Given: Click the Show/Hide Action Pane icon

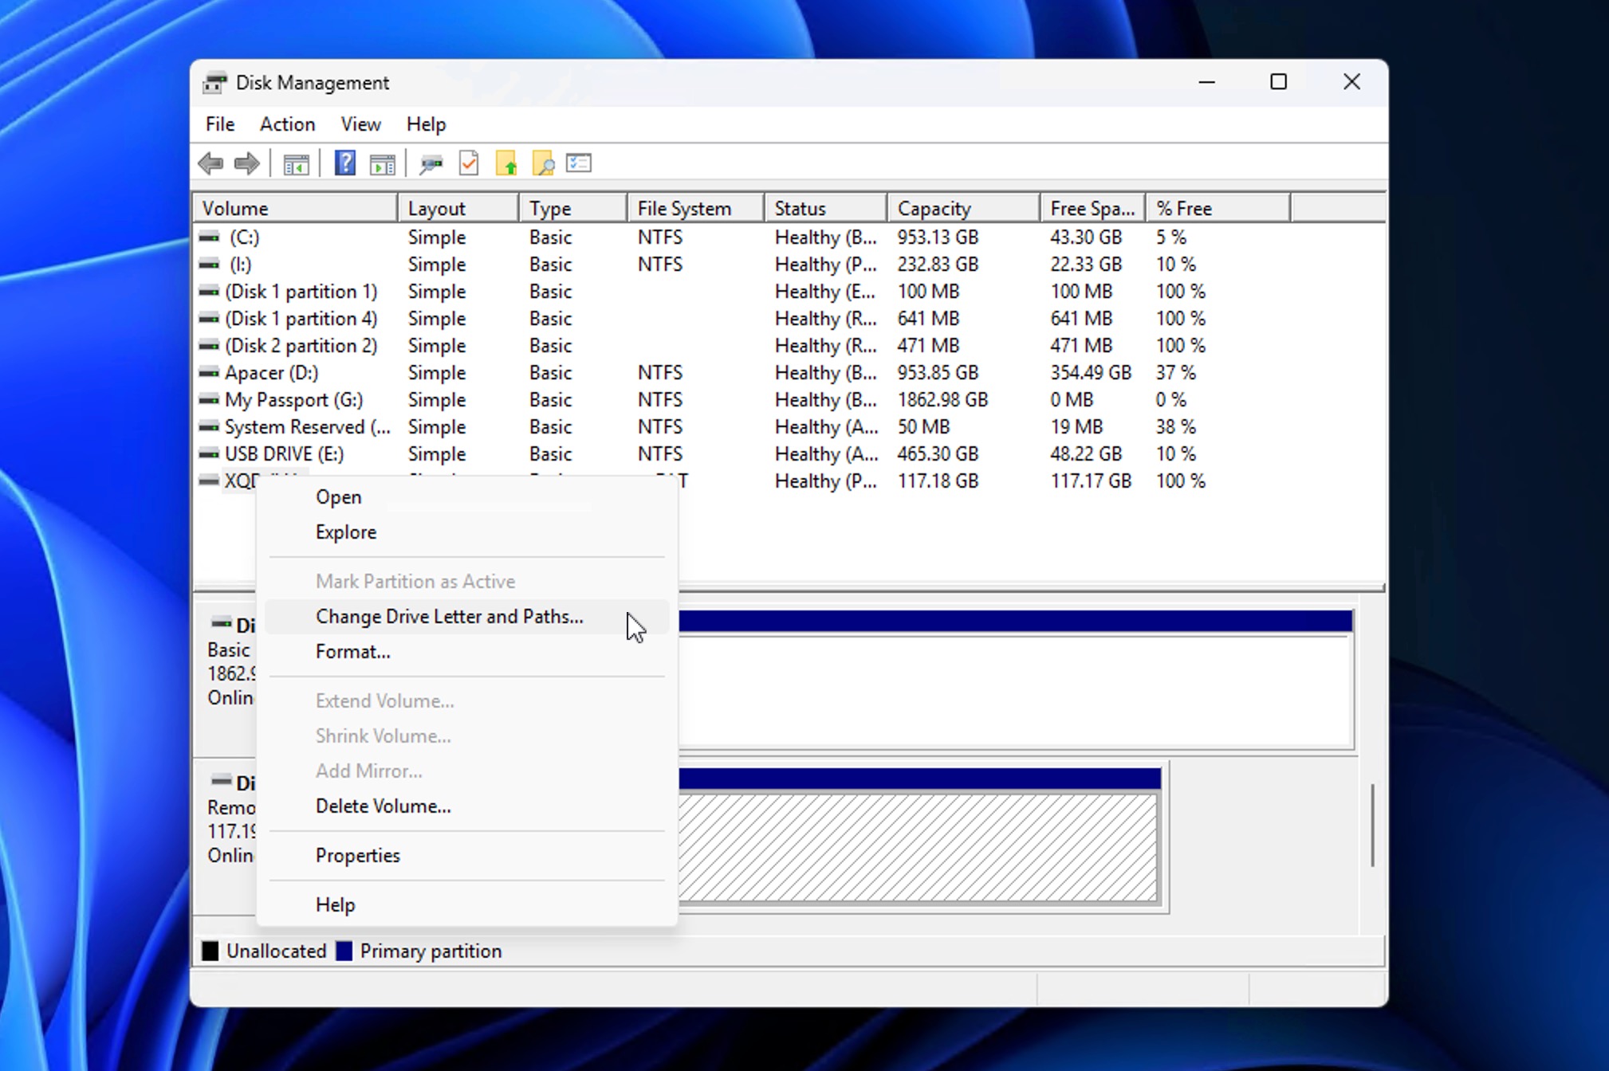Looking at the screenshot, I should (x=383, y=164).
